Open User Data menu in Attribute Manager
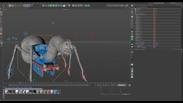The height and width of the screenshot is (103, 183). [x=143, y=49]
